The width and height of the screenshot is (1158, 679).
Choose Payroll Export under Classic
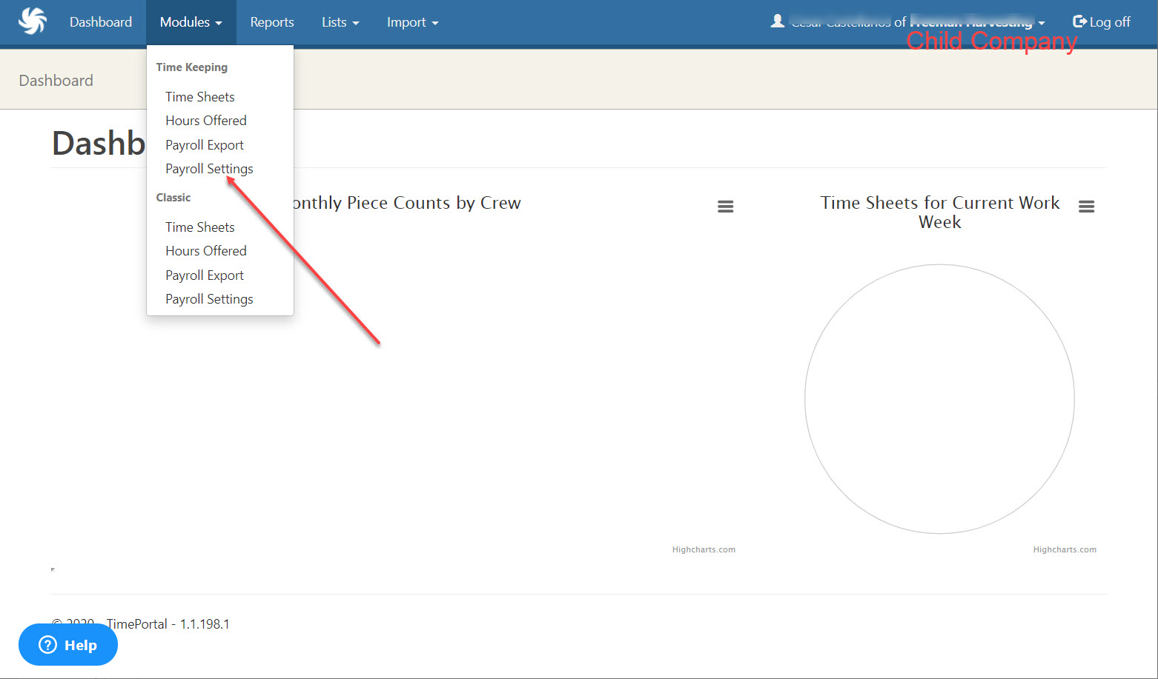pos(205,275)
